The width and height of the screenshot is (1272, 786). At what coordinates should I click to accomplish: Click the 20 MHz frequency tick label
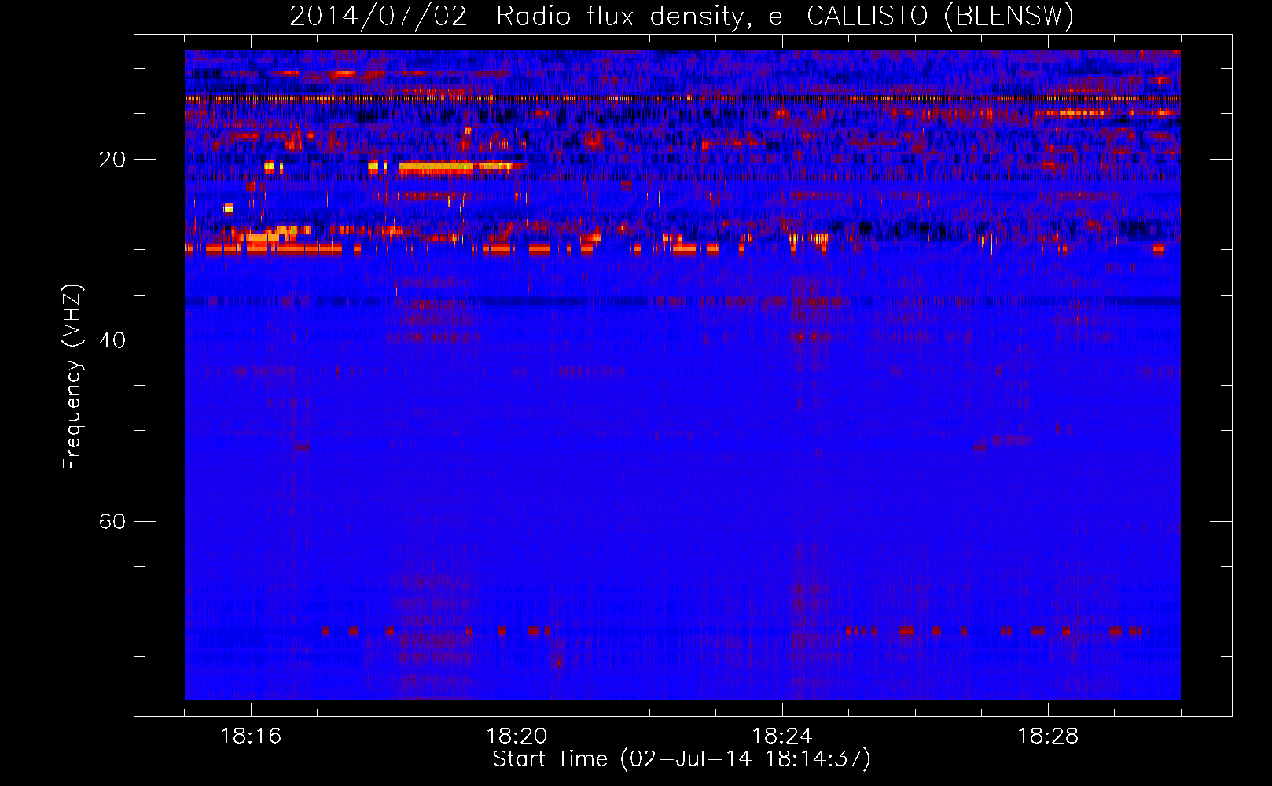[112, 160]
